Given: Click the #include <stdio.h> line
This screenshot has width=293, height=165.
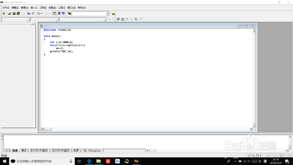Looking at the screenshot, I should point(57,30).
